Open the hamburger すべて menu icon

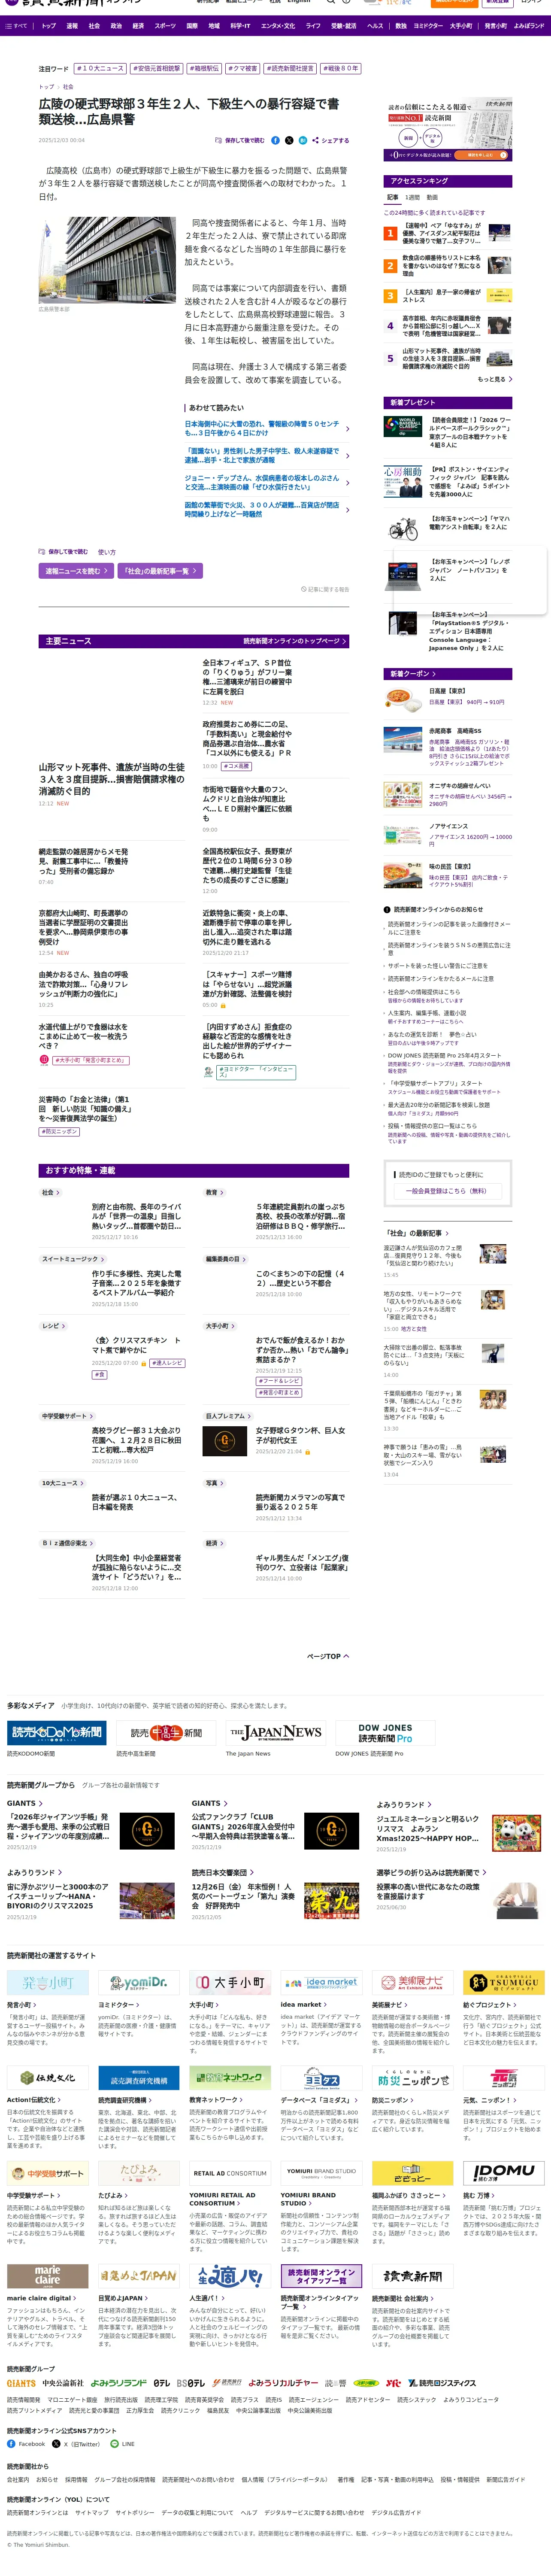tap(16, 26)
